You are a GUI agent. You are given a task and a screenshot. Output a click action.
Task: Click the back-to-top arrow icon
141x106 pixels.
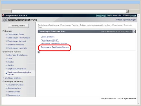click(x=39, y=52)
